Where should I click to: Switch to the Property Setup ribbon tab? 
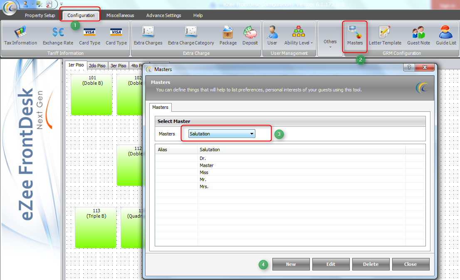point(40,15)
